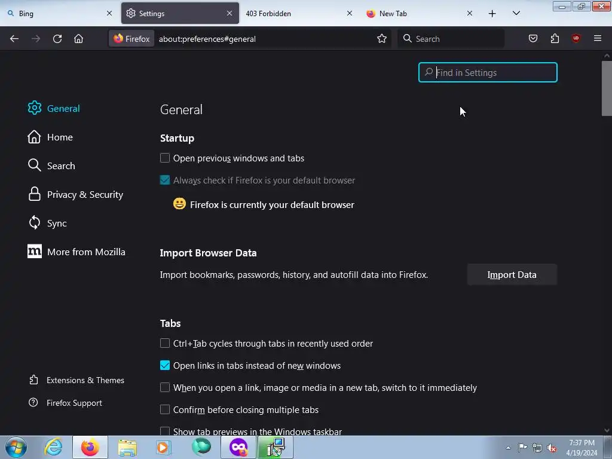Close the Bing tab
Image resolution: width=612 pixels, height=459 pixels.
point(109,13)
